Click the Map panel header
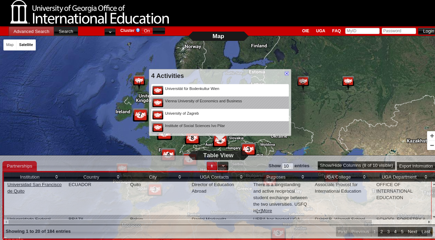This screenshot has height=240, width=435. pyautogui.click(x=218, y=36)
